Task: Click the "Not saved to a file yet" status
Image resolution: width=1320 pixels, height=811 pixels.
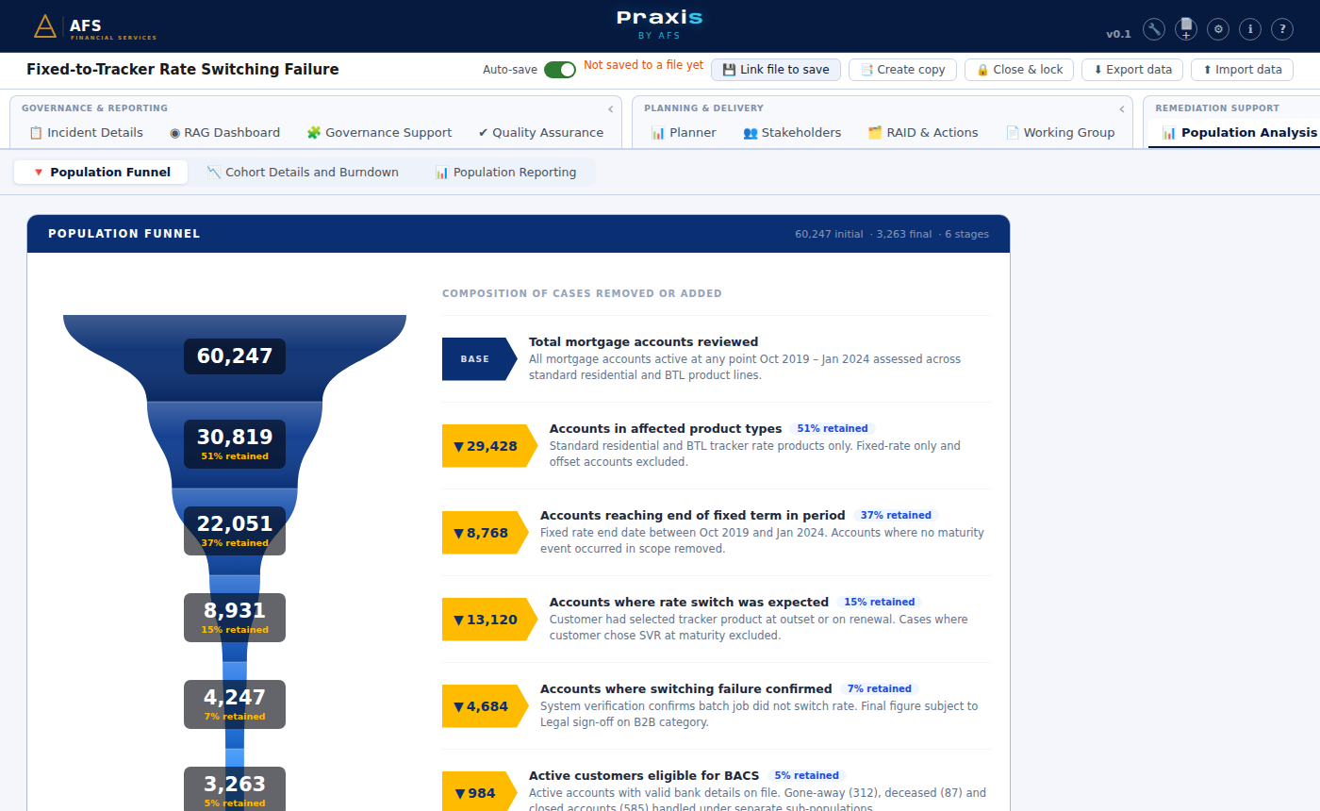Action: 643,66
